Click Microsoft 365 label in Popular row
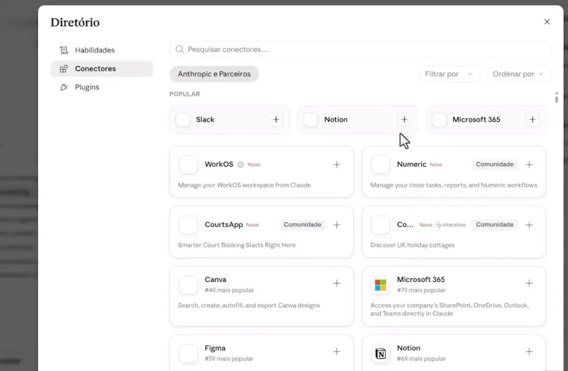Image resolution: width=568 pixels, height=371 pixels. click(x=476, y=119)
